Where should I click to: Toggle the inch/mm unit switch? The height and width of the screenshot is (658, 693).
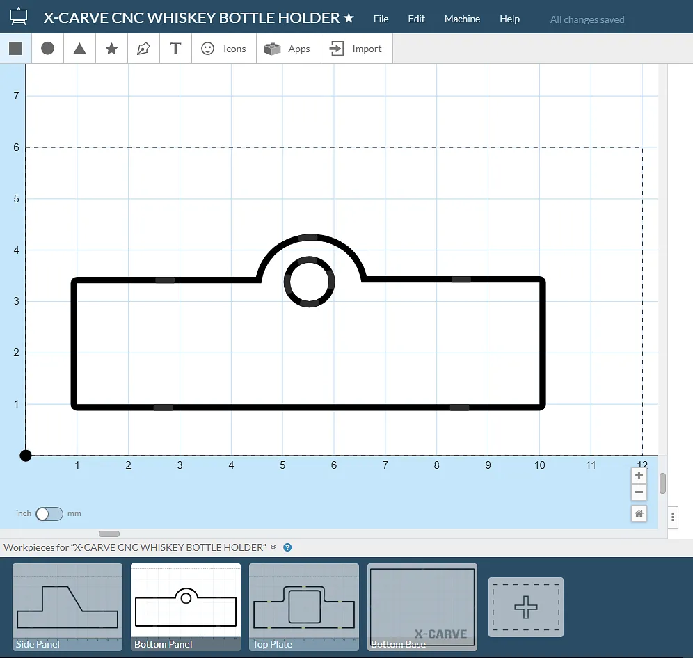[49, 514]
